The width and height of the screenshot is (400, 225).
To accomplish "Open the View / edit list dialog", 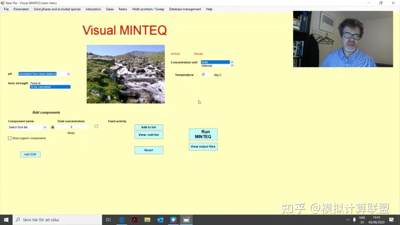I will pos(149,135).
